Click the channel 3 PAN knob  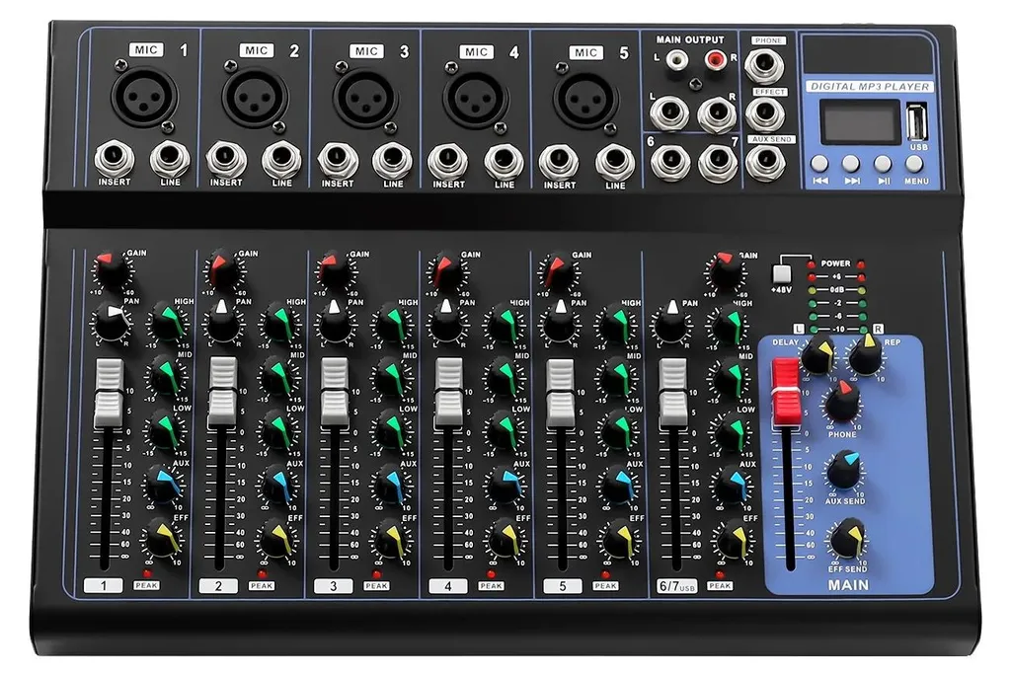[335, 324]
